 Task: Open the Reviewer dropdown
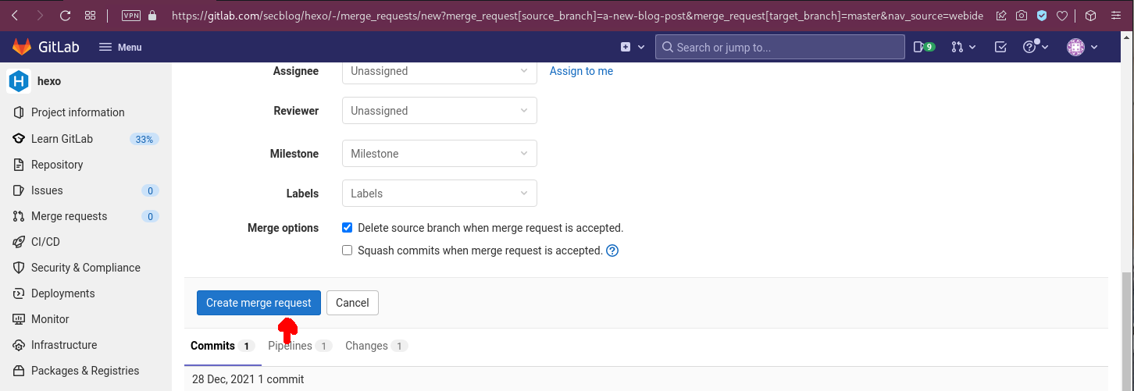(x=439, y=111)
